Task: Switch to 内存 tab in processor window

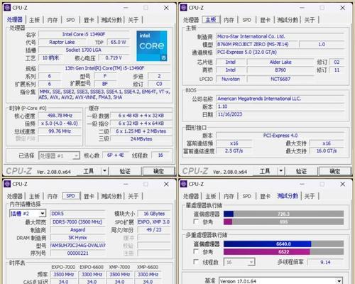Action: (x=53, y=20)
